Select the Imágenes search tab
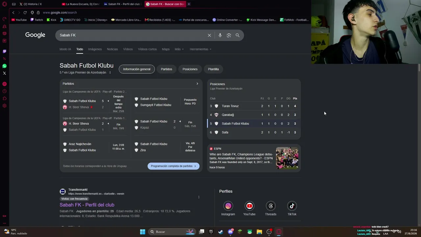The width and height of the screenshot is (421, 237). pyautogui.click(x=95, y=49)
